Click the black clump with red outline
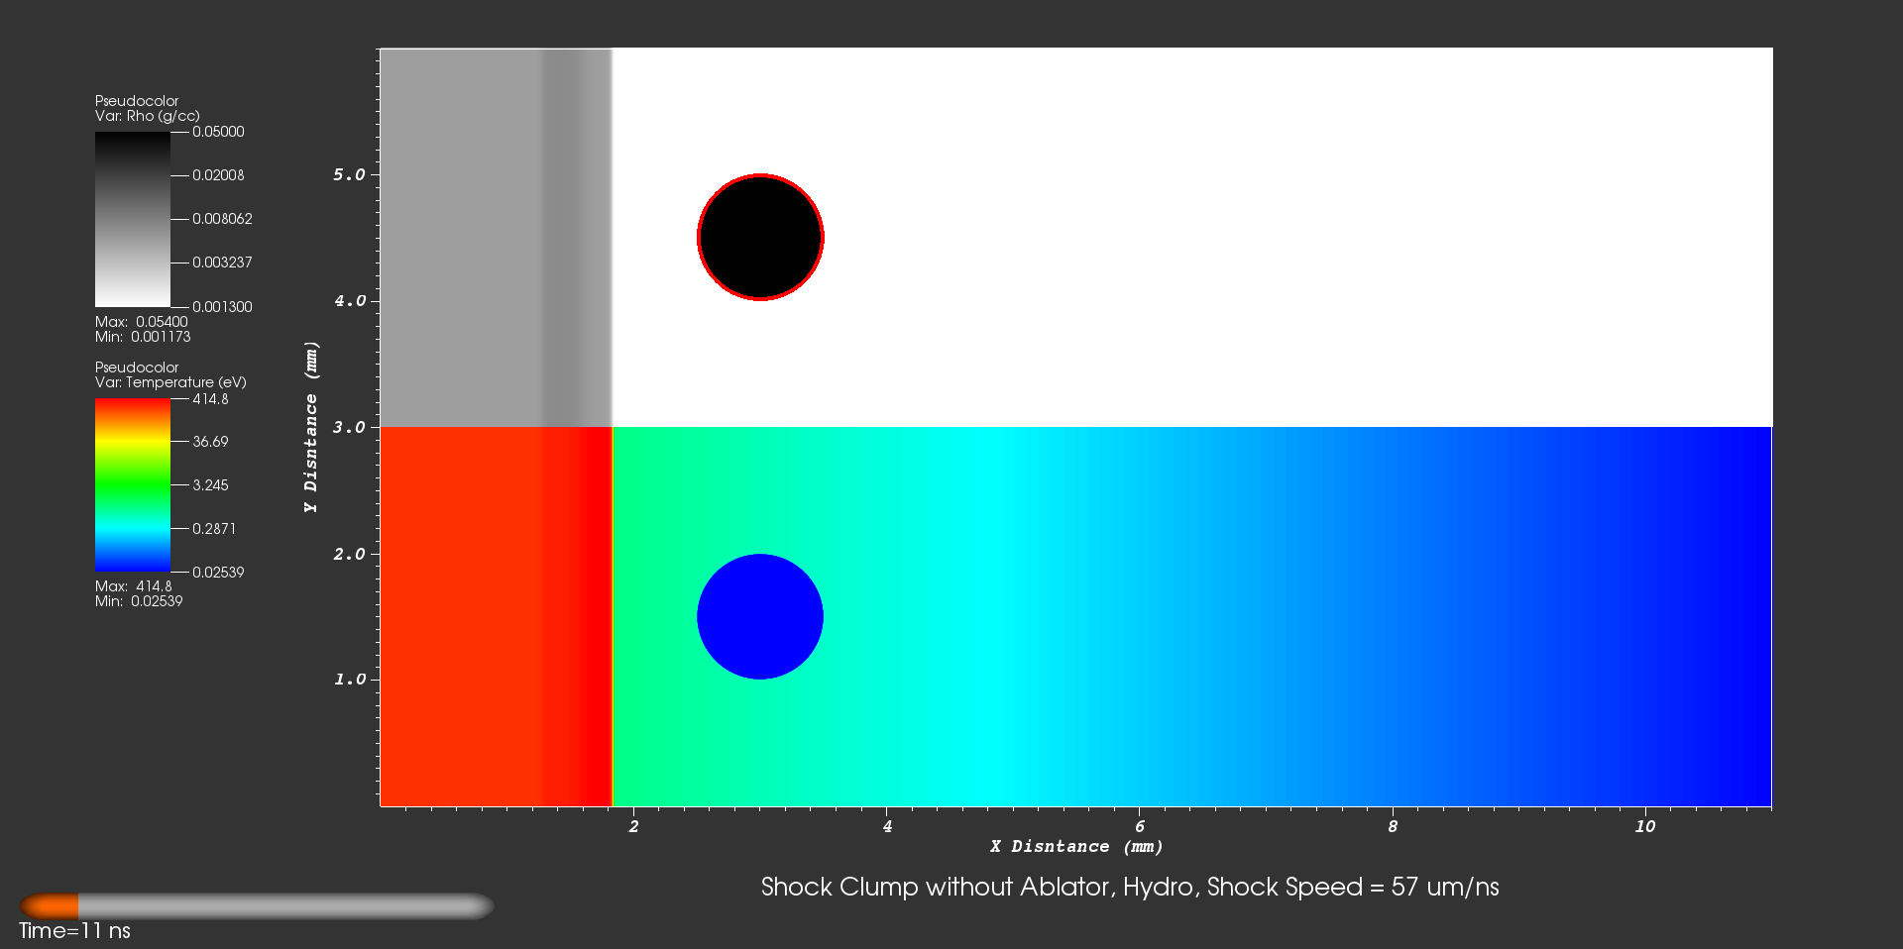This screenshot has height=949, width=1903. tap(760, 238)
